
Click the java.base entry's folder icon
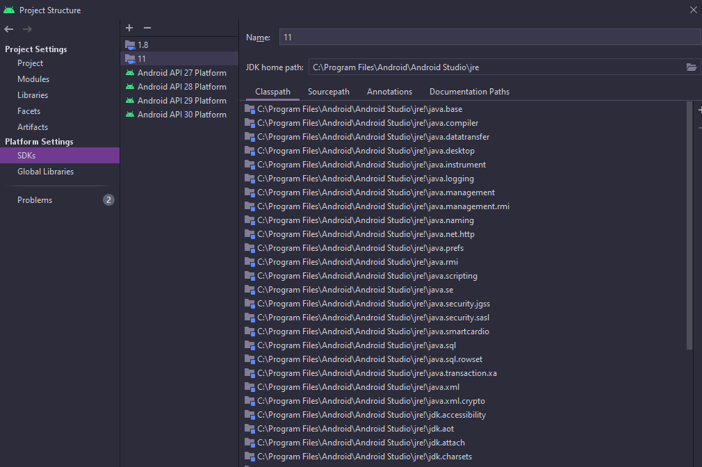250,109
